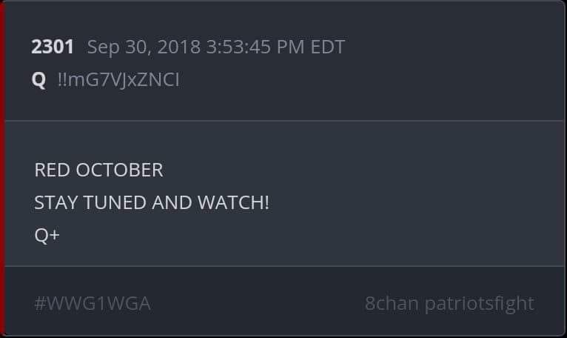Click the Sep 30, 2018 date
The image size is (567, 338).
coord(144,47)
